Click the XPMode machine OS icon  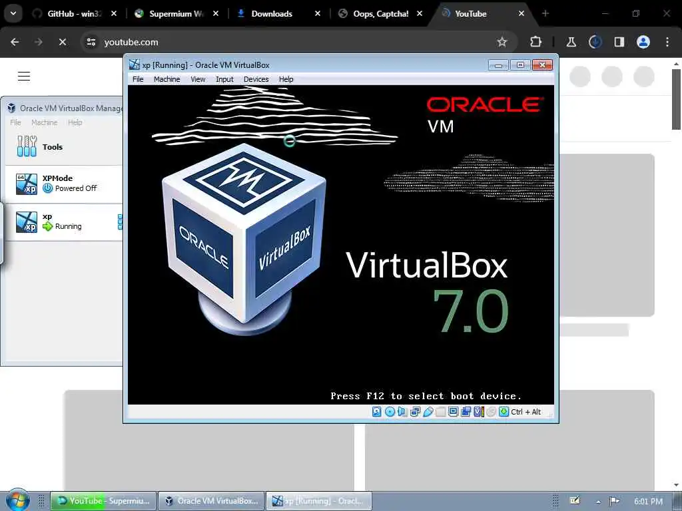[x=27, y=184]
